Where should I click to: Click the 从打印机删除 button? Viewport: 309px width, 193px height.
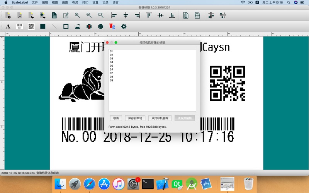tap(160, 118)
